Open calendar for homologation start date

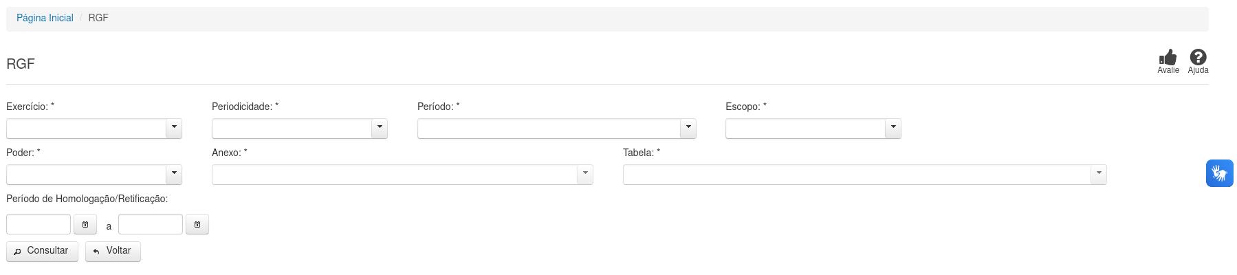pos(85,225)
